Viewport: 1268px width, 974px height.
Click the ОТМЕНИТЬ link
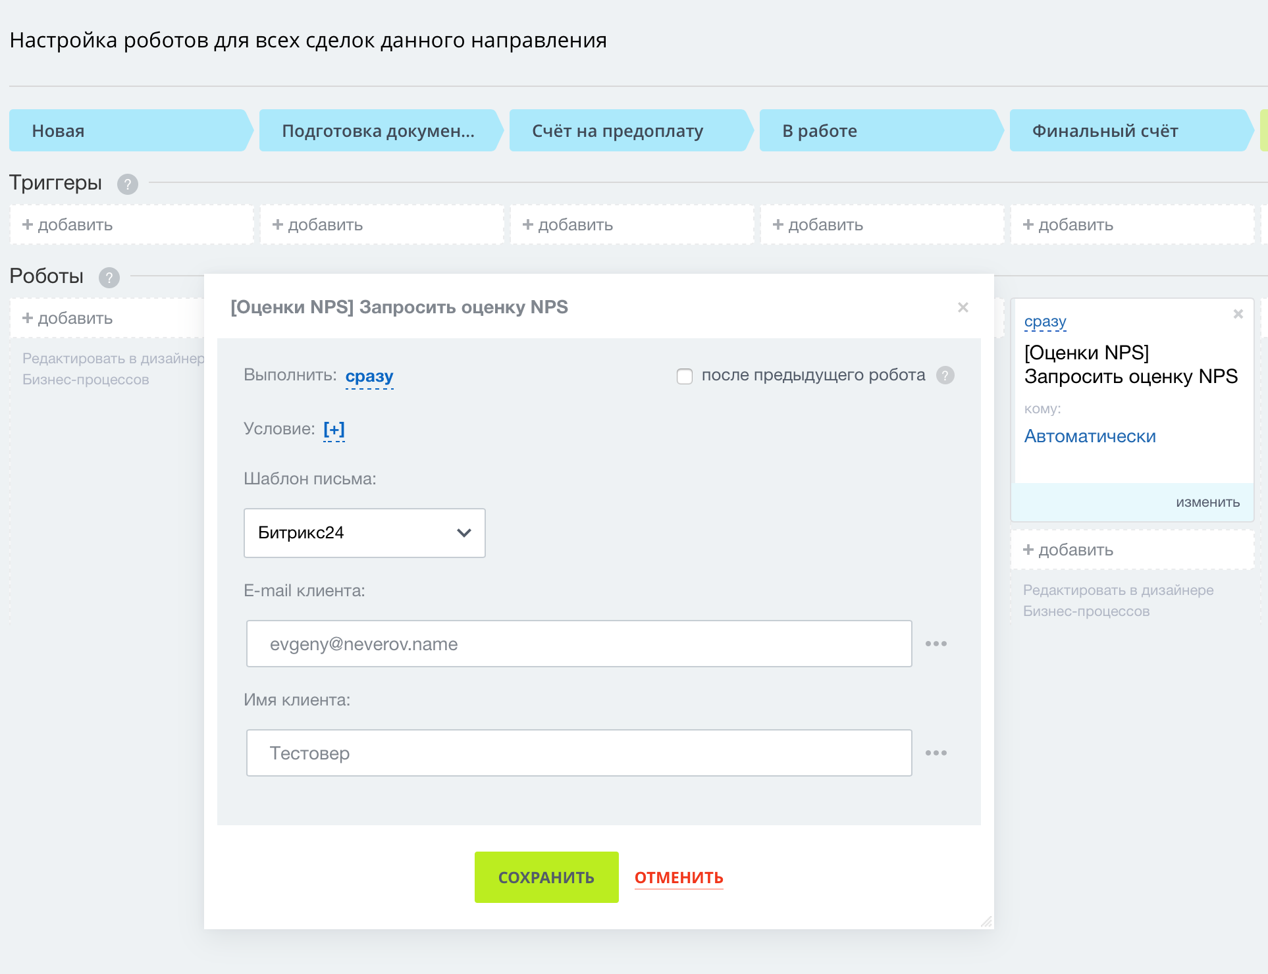tap(678, 877)
